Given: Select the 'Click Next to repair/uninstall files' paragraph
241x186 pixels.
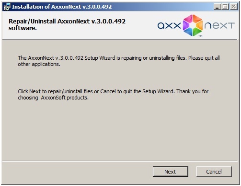Looking at the screenshot, I should coord(113,94).
